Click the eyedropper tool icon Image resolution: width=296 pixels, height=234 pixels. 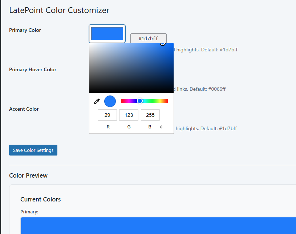(97, 102)
